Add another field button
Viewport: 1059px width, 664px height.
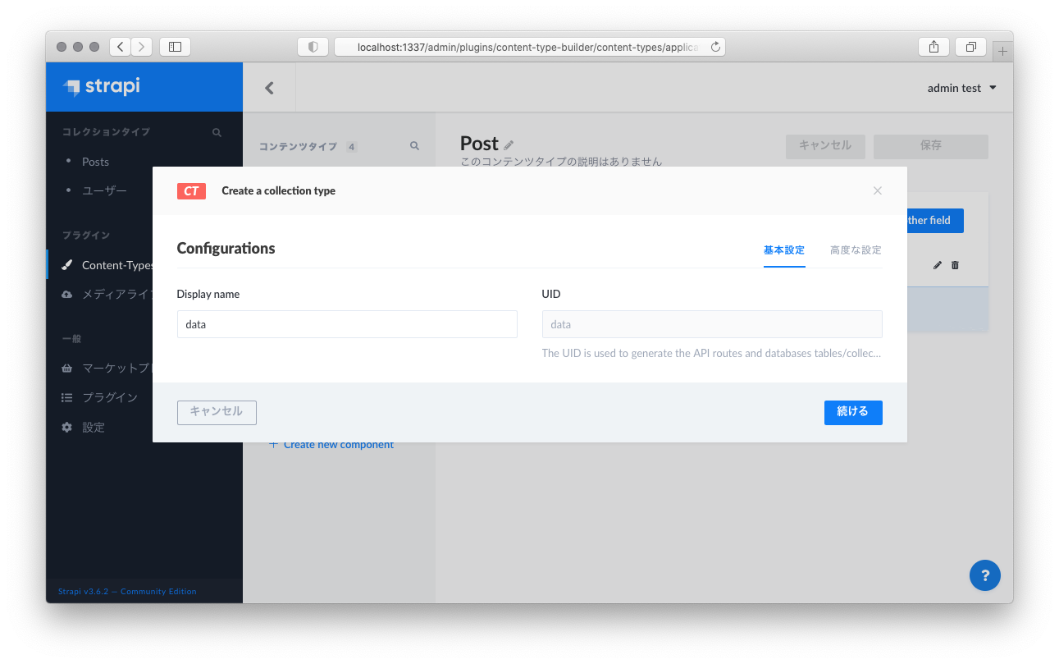[935, 221]
